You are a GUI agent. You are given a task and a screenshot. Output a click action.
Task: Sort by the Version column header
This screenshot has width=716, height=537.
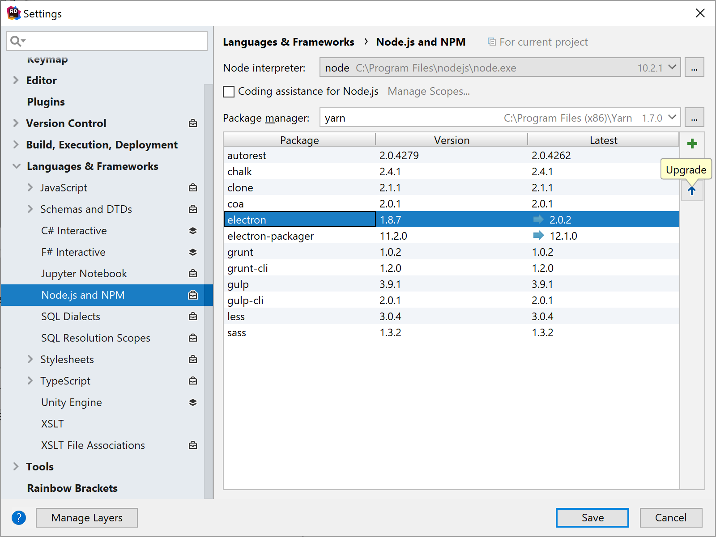coord(452,140)
